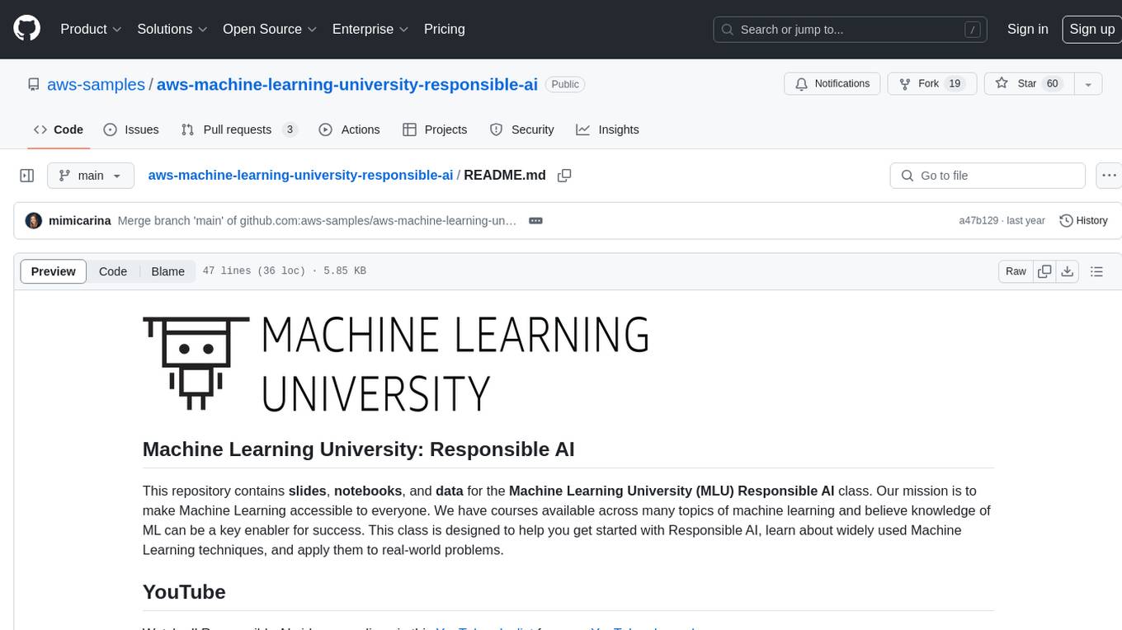Open the Raw file view

[1016, 271]
